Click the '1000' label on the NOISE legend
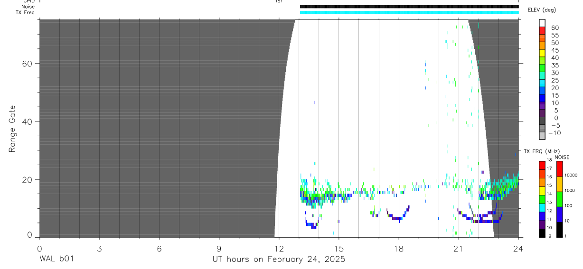583x269 pixels. pos(569,190)
